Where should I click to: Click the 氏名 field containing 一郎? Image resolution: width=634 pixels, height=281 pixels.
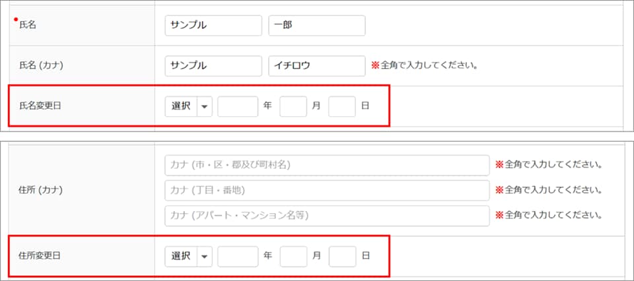[x=317, y=26]
